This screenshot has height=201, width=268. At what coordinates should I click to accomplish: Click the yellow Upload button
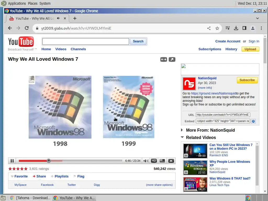[x=250, y=49]
